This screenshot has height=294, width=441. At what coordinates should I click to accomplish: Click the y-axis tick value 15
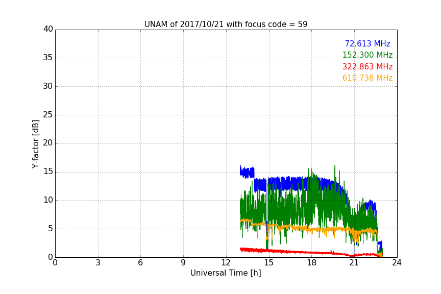pos(48,171)
